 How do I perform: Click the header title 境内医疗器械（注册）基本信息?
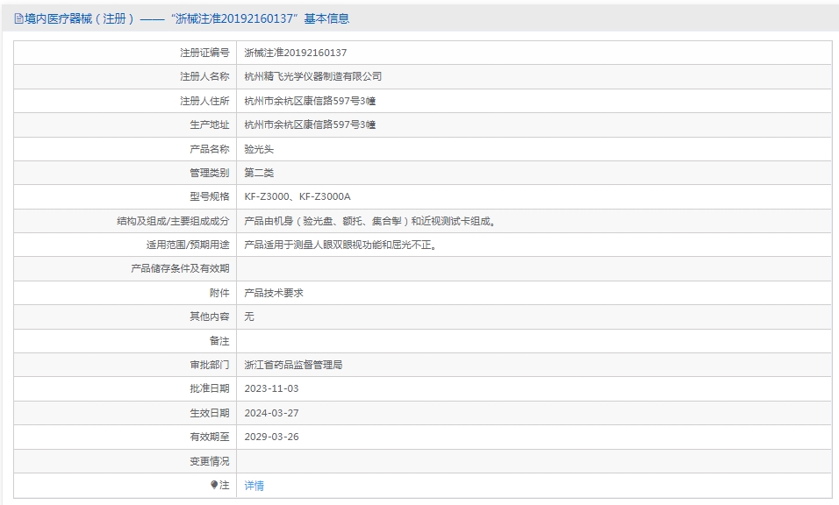(x=187, y=18)
